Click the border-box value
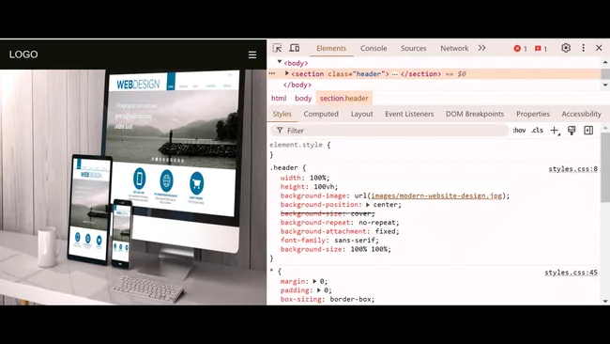This screenshot has width=610, height=344. (351, 299)
